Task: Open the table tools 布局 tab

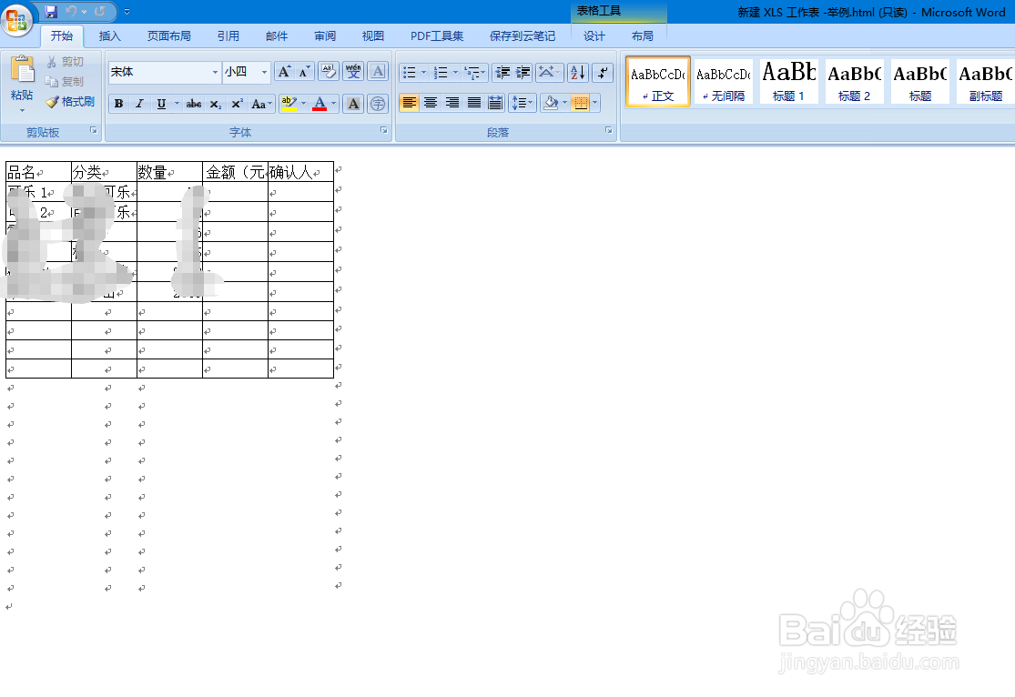Action: 642,36
